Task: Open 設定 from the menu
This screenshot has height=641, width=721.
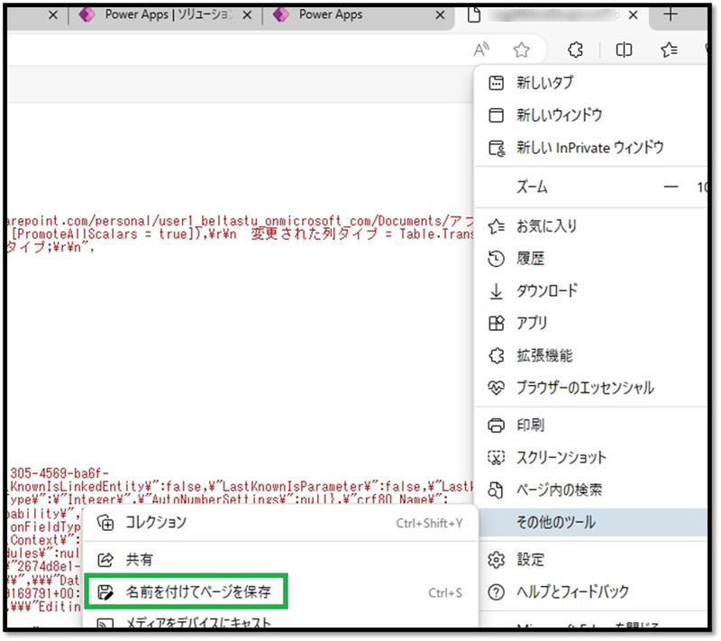Action: (x=591, y=560)
